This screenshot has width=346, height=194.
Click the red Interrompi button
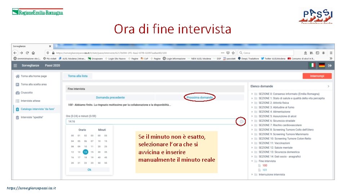(317, 76)
